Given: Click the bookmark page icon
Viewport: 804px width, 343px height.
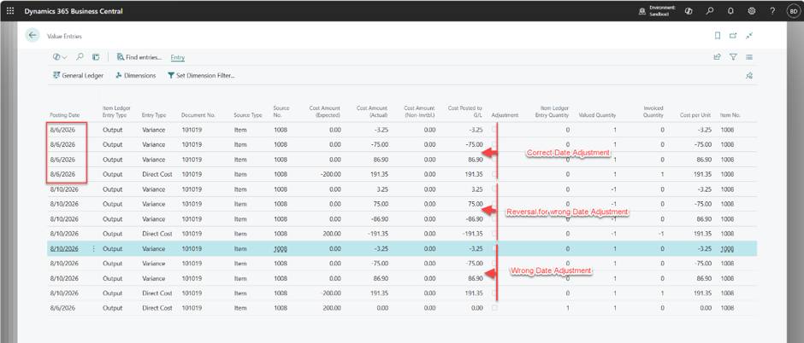Looking at the screenshot, I should (718, 35).
